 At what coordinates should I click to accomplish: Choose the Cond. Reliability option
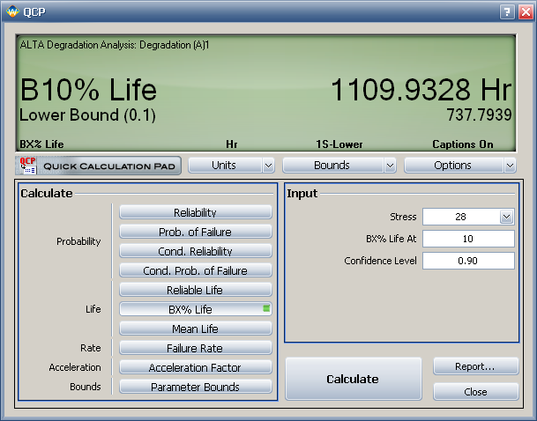(195, 251)
